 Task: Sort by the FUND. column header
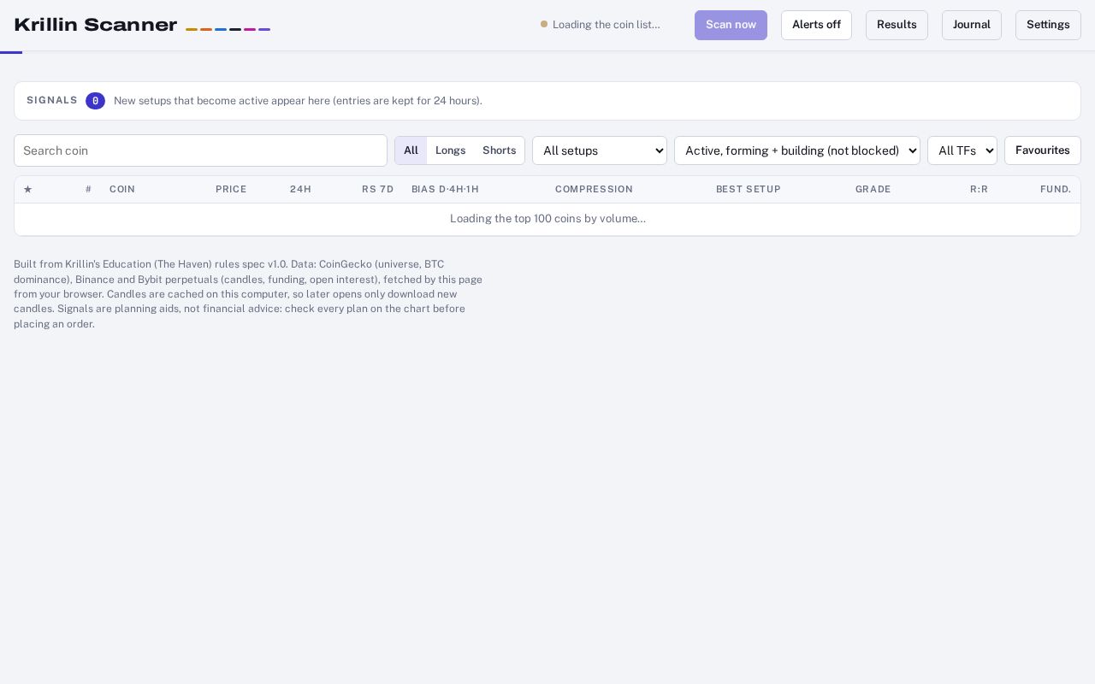coord(1056,190)
